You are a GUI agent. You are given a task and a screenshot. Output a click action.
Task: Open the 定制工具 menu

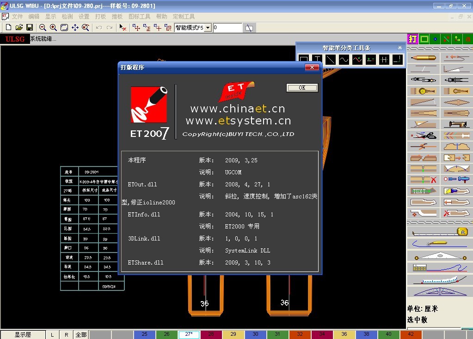click(x=184, y=16)
